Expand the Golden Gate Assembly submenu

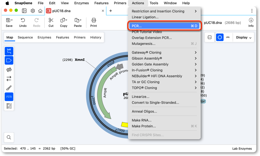tap(164, 64)
